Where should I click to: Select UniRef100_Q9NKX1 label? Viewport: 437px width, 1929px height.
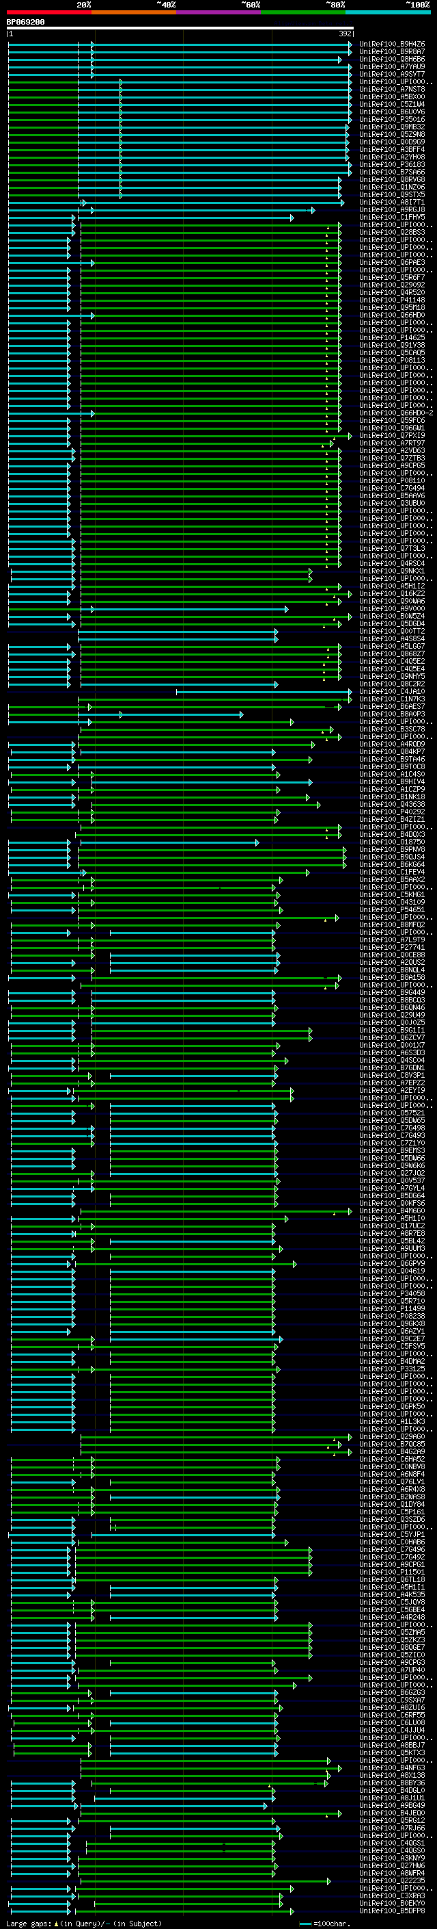(x=391, y=571)
